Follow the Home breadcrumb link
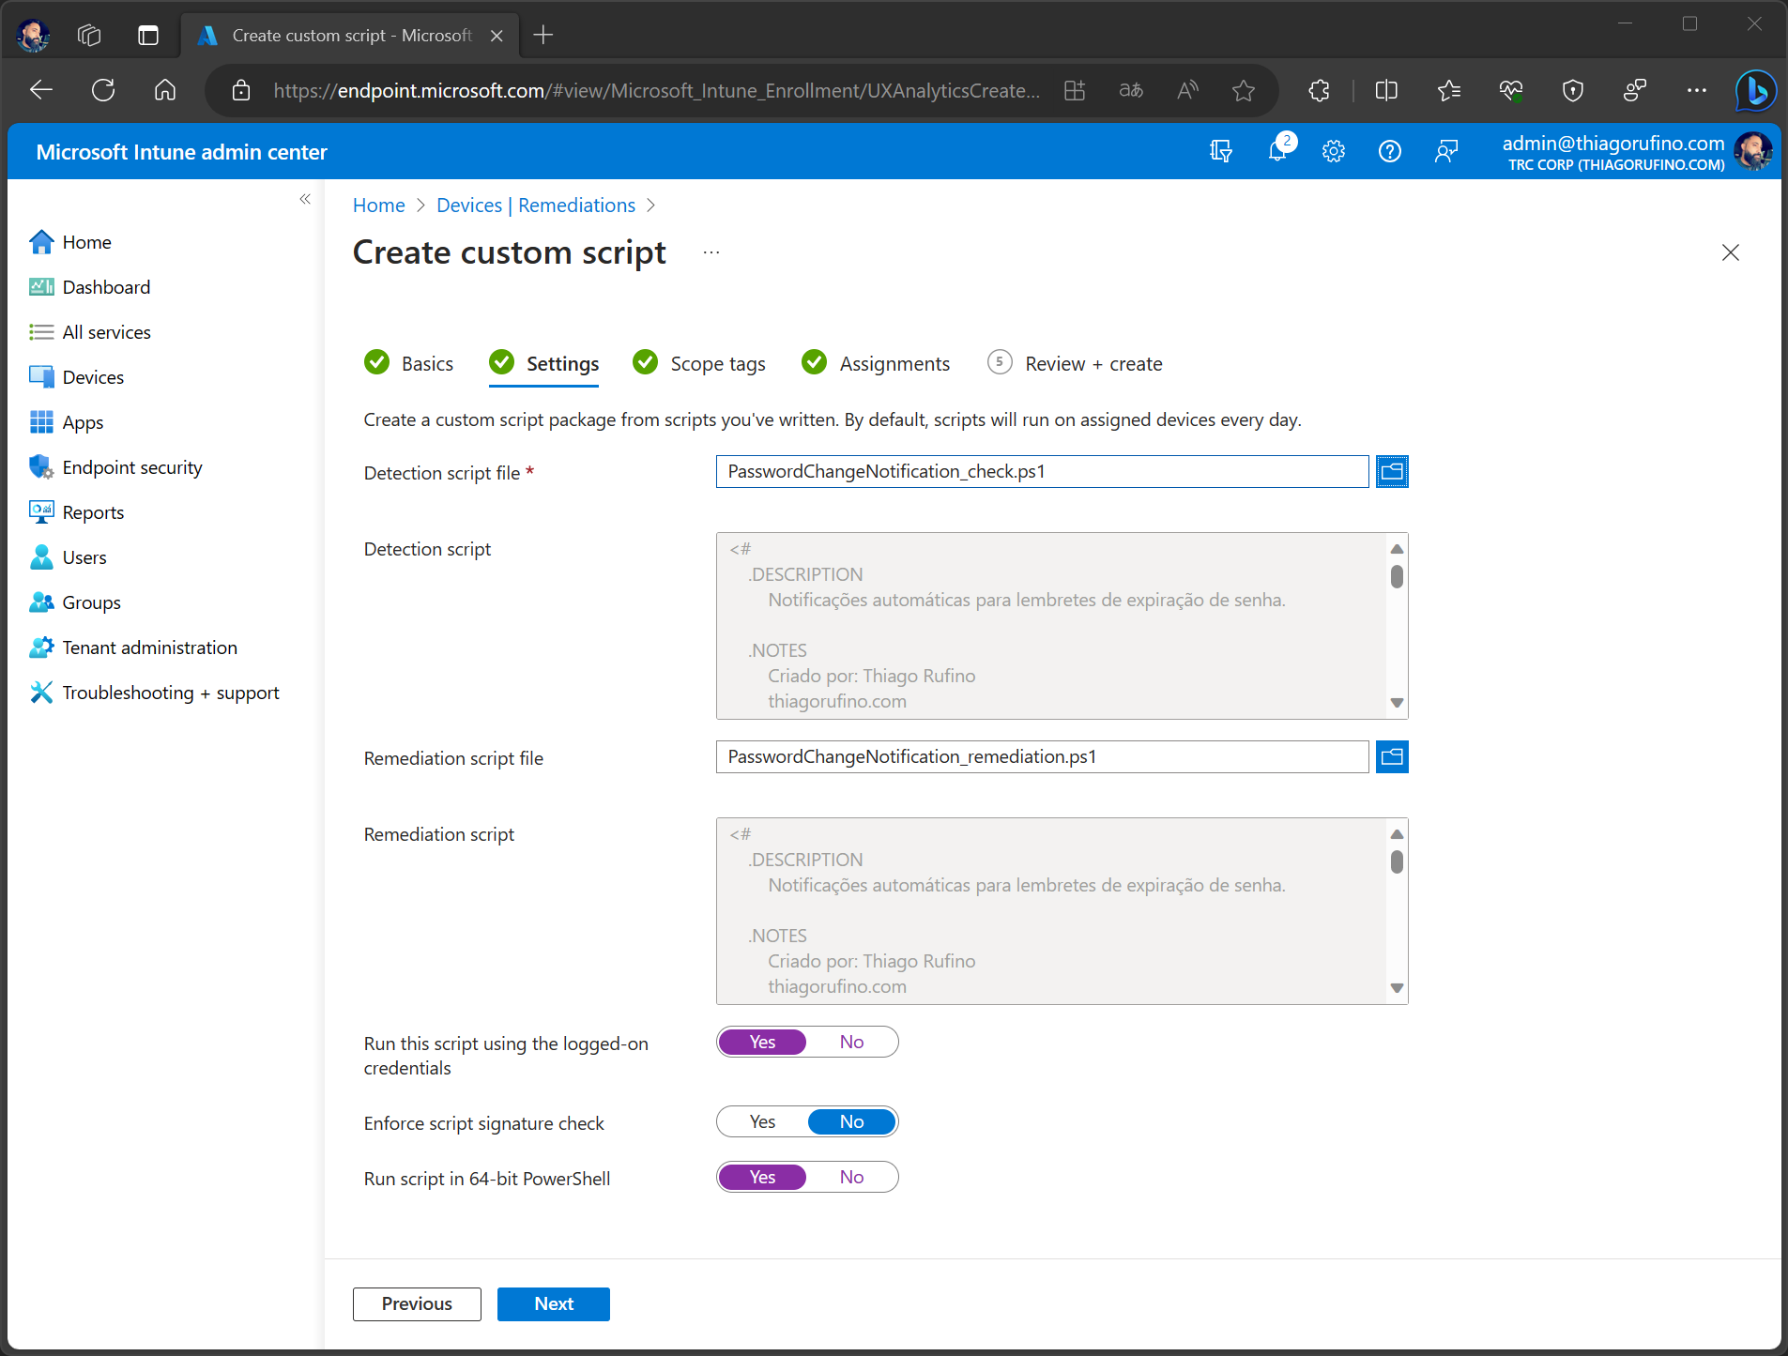Image resolution: width=1788 pixels, height=1356 pixels. pyautogui.click(x=378, y=206)
